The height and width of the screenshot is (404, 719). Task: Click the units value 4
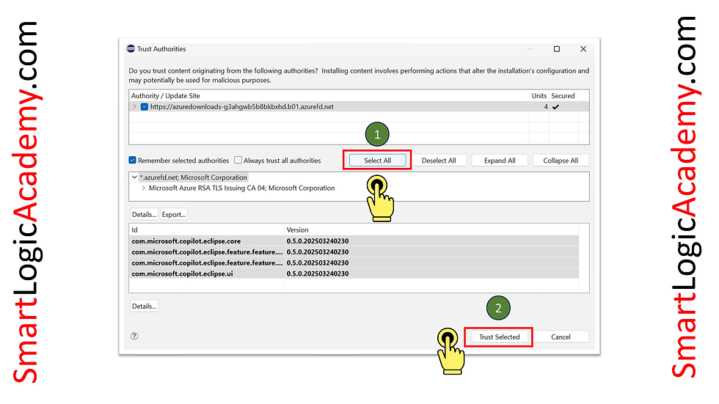pos(546,107)
